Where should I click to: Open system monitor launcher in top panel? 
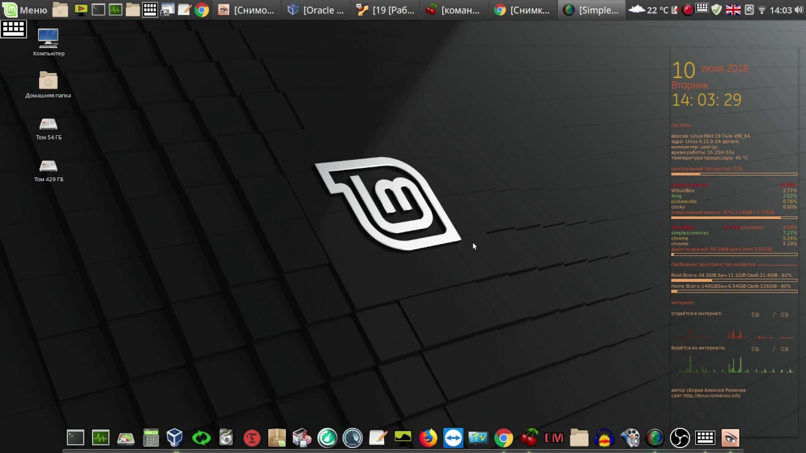click(115, 9)
